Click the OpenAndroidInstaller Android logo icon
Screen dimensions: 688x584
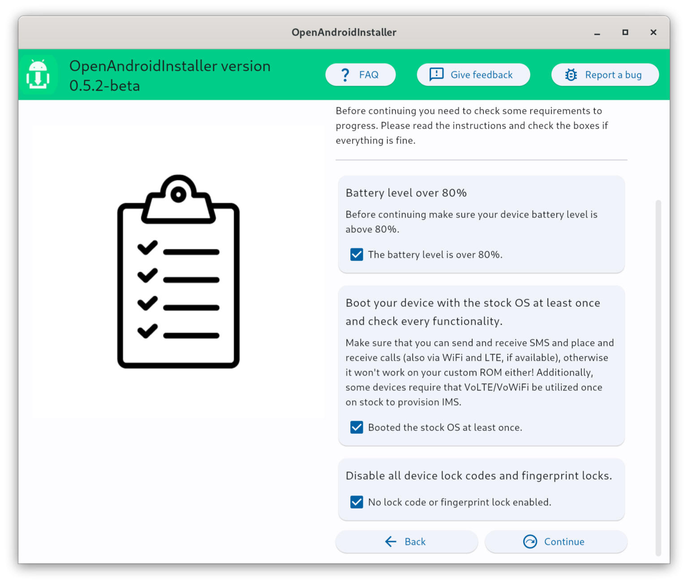coord(38,74)
